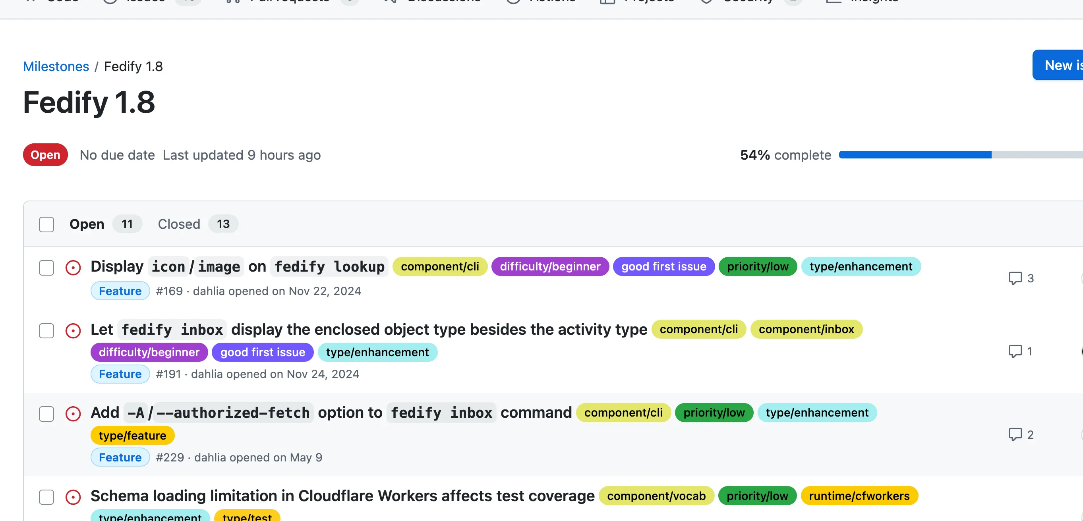Click component/vocab label on Schema loading issue

656,496
